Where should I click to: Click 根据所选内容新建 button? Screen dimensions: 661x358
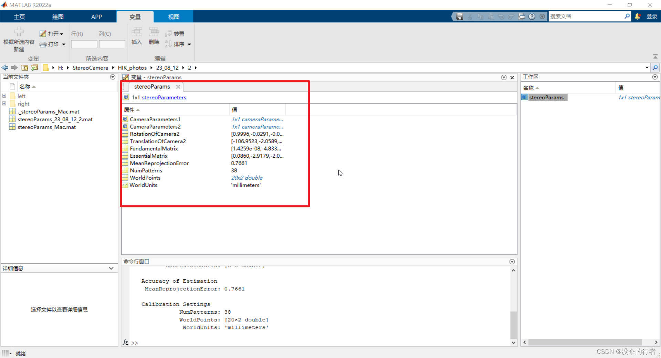pos(19,40)
